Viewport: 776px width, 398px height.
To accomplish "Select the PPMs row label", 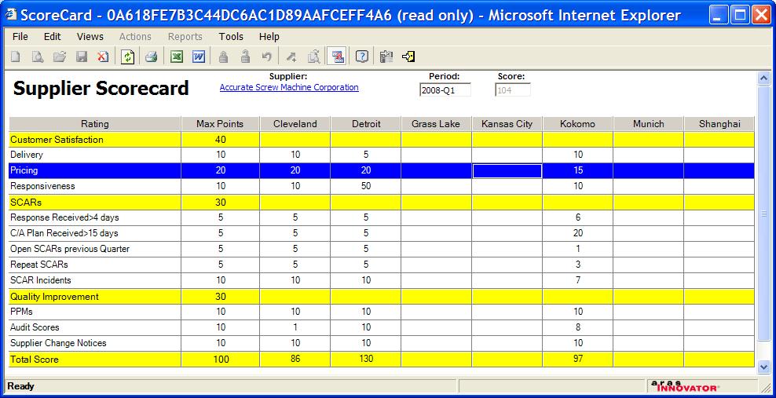I will (21, 312).
